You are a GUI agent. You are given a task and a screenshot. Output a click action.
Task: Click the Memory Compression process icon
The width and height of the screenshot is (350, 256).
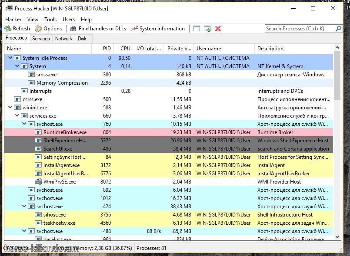point(31,83)
